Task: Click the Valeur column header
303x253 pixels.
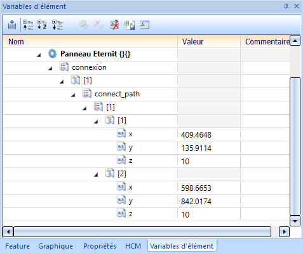Action: click(x=209, y=42)
